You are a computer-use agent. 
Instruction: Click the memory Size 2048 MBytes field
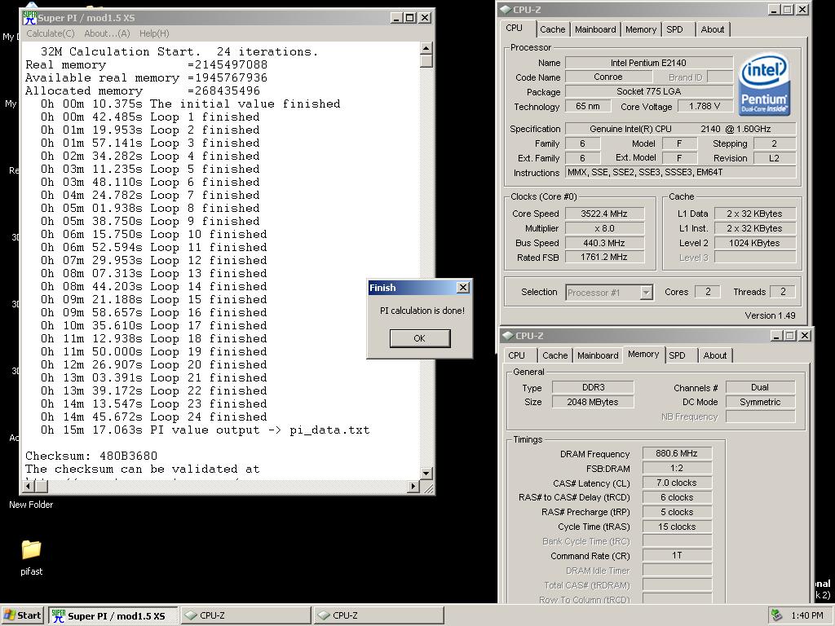tap(593, 402)
